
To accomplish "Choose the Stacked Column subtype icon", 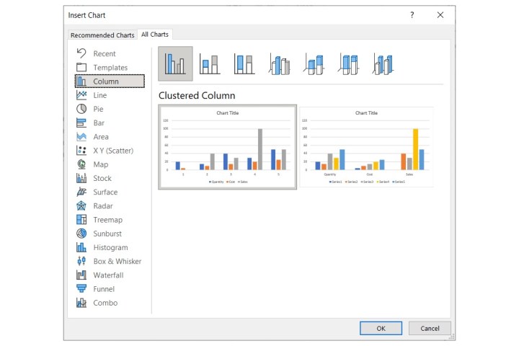I will pyautogui.click(x=210, y=63).
